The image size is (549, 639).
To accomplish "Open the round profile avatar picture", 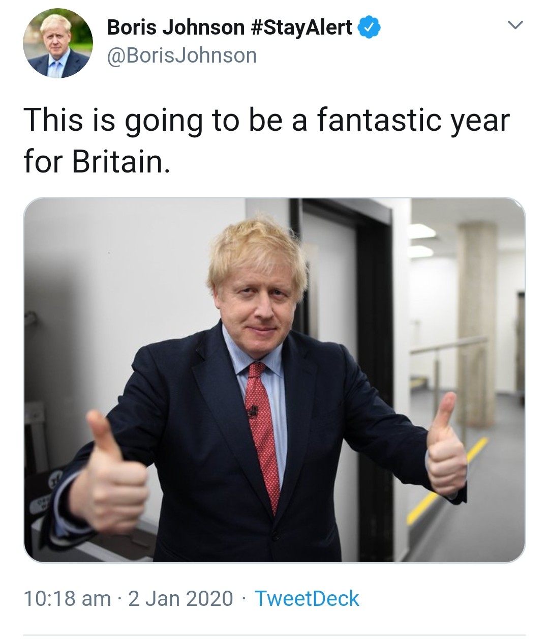I will (57, 43).
